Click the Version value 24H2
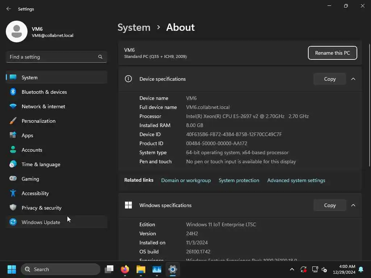 192,233
